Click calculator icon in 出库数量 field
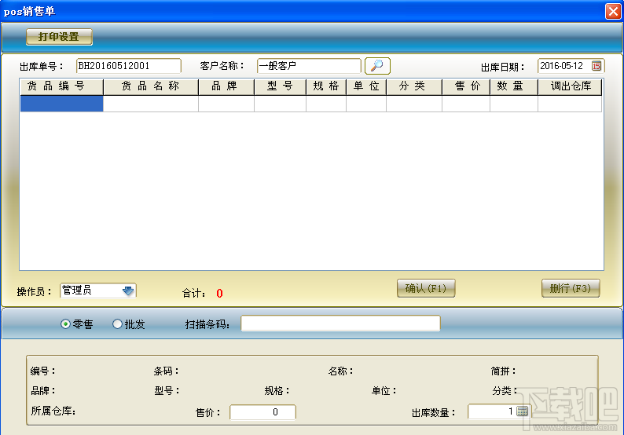The height and width of the screenshot is (435, 624). pyautogui.click(x=522, y=411)
